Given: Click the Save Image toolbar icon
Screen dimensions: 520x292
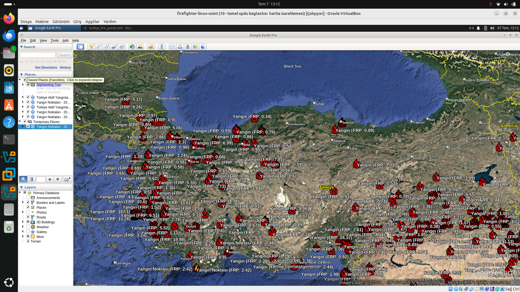Looking at the screenshot, I should pos(188,47).
